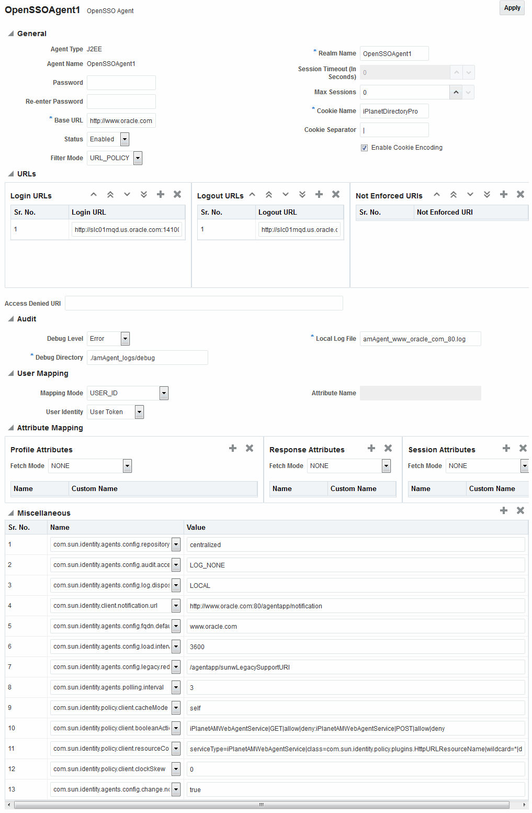Open the Mapping Mode dropdown
Screen dimensions: 532x813
pyautogui.click(x=164, y=393)
